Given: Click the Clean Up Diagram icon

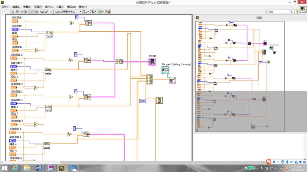Looking at the screenshot, I should 108,12.
